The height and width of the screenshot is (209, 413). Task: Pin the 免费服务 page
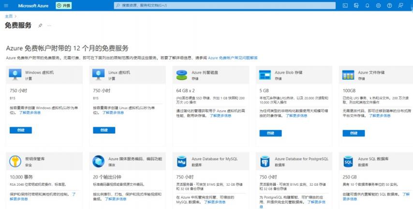[x=40, y=26]
